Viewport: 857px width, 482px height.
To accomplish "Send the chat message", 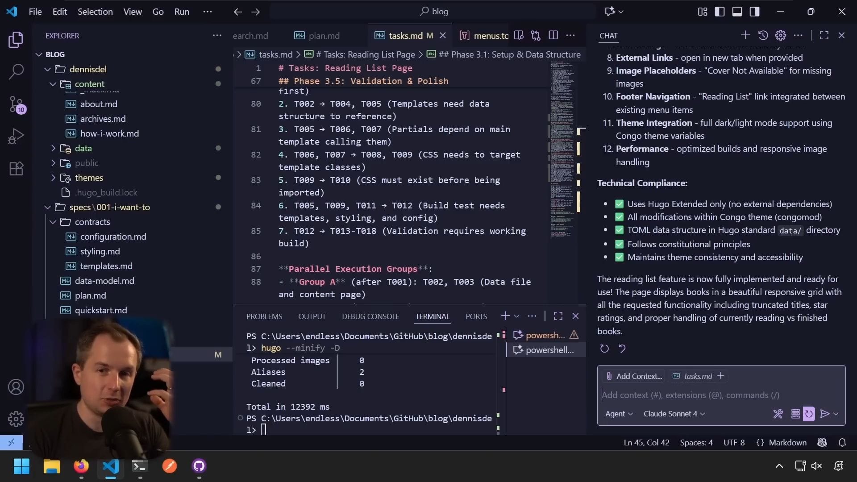I will coord(825,414).
